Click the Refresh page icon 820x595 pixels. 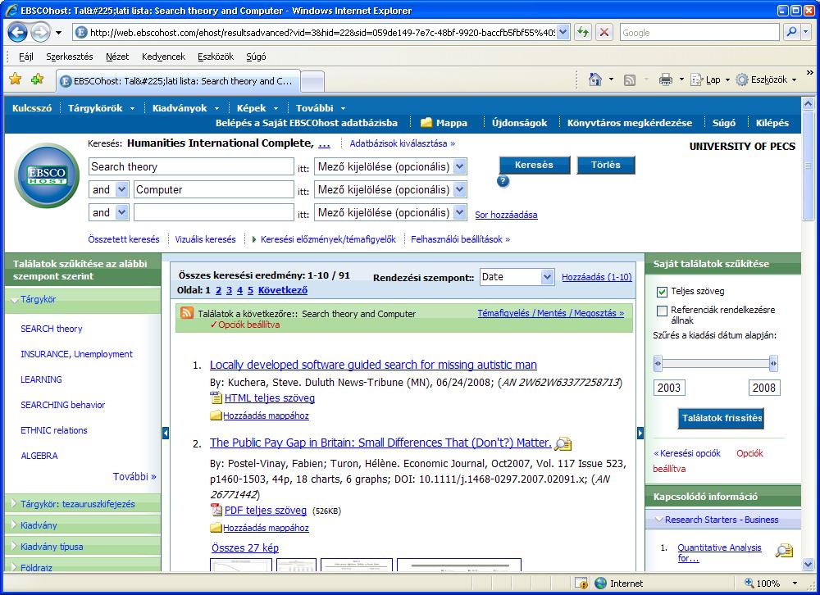pyautogui.click(x=582, y=33)
